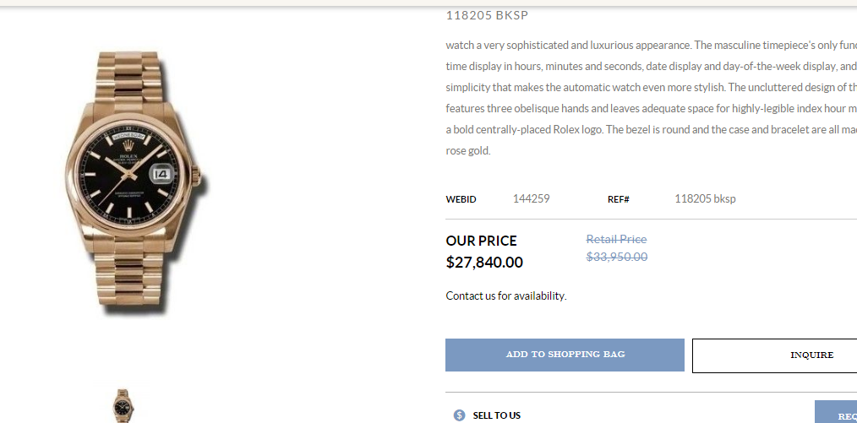Open the Inquire form button
Viewport: 857px width, 423px height.
(774, 355)
